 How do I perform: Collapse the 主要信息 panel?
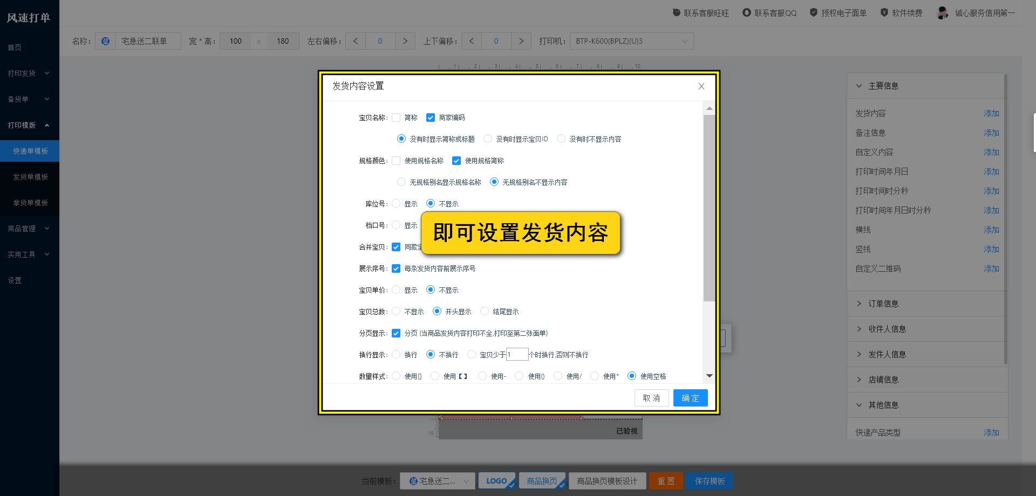883,85
